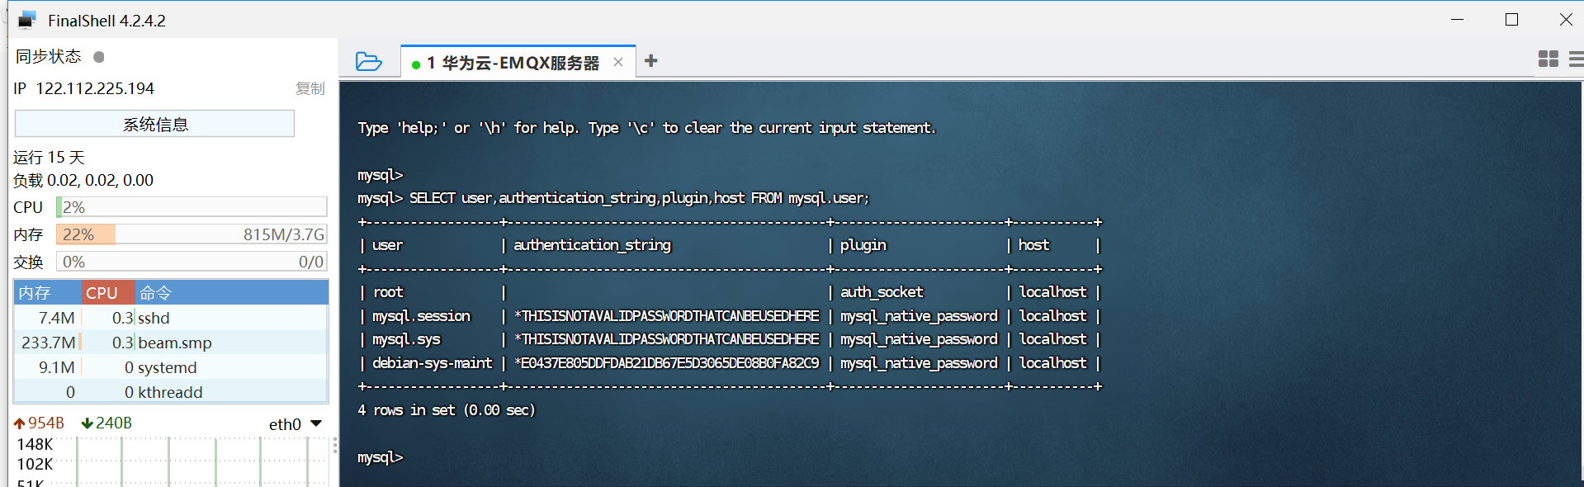
Task: Click the debian-sys-maint password hash string
Action: [x=666, y=363]
